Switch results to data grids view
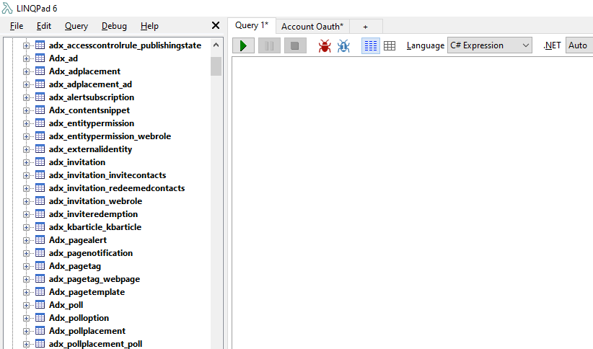 390,45
